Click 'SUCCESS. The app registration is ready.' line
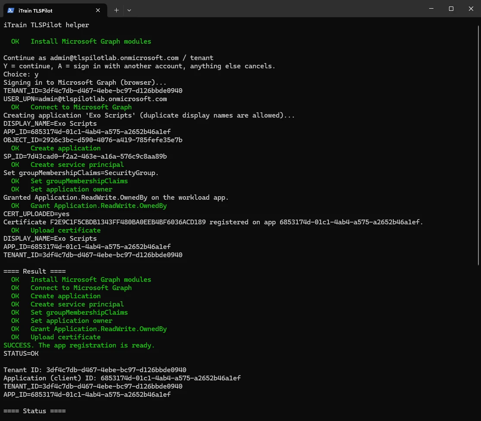The height and width of the screenshot is (421, 481). point(79,345)
